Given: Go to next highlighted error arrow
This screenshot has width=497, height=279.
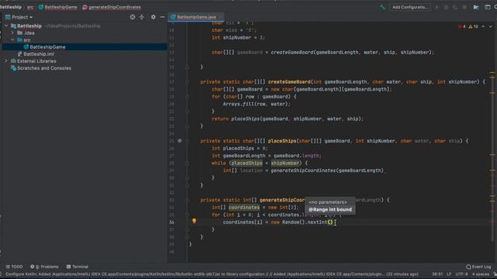Looking at the screenshot, I should [x=490, y=26].
